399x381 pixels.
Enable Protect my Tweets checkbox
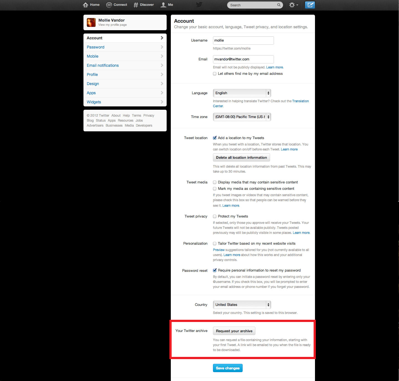click(x=215, y=216)
